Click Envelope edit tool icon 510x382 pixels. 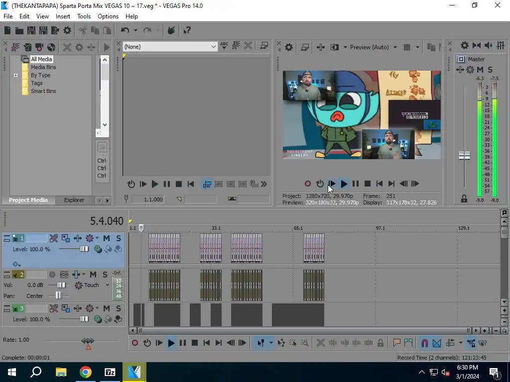click(x=281, y=343)
